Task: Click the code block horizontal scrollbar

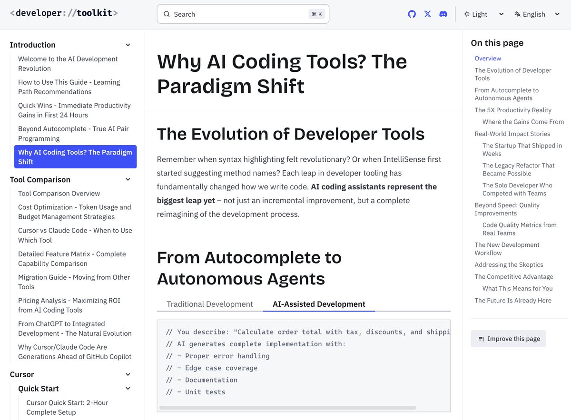Action: point(287,408)
